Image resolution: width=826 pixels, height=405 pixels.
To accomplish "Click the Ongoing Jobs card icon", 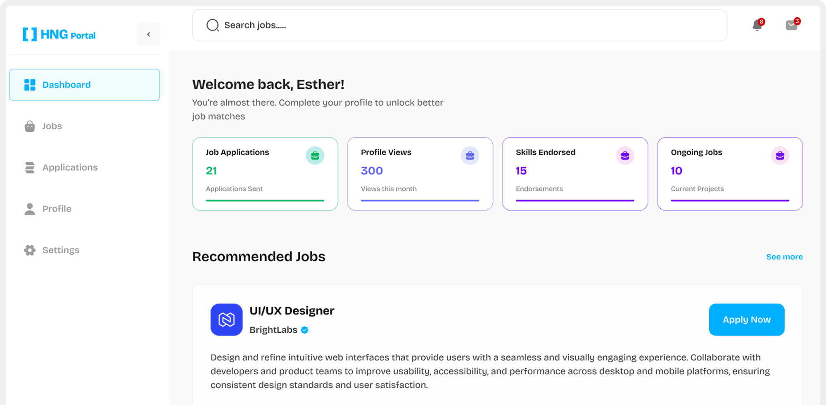I will pyautogui.click(x=780, y=156).
